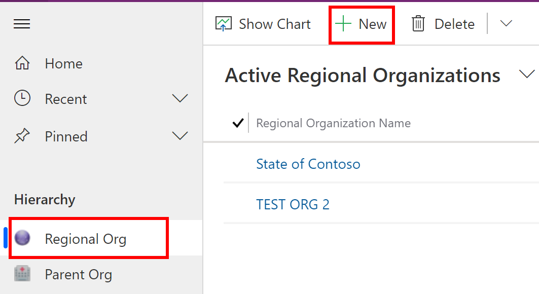This screenshot has width=539, height=294.
Task: Click the Pinned pushpin icon
Action: 22,136
